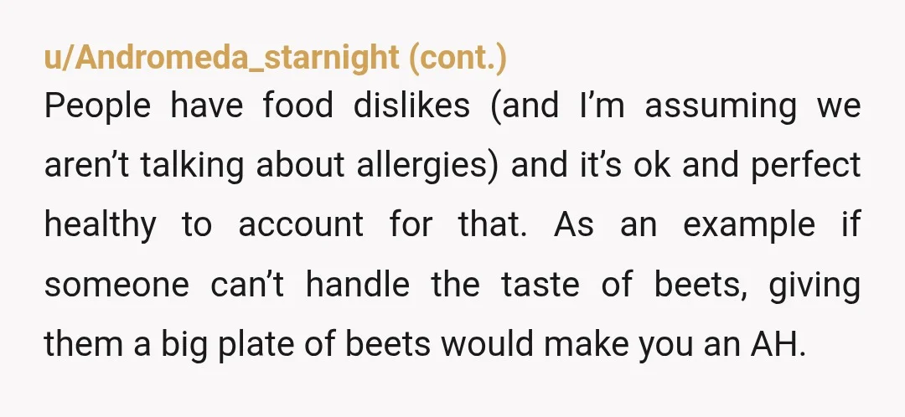Click the (cont.) label after the username
The height and width of the screenshot is (417, 905).
458,58
